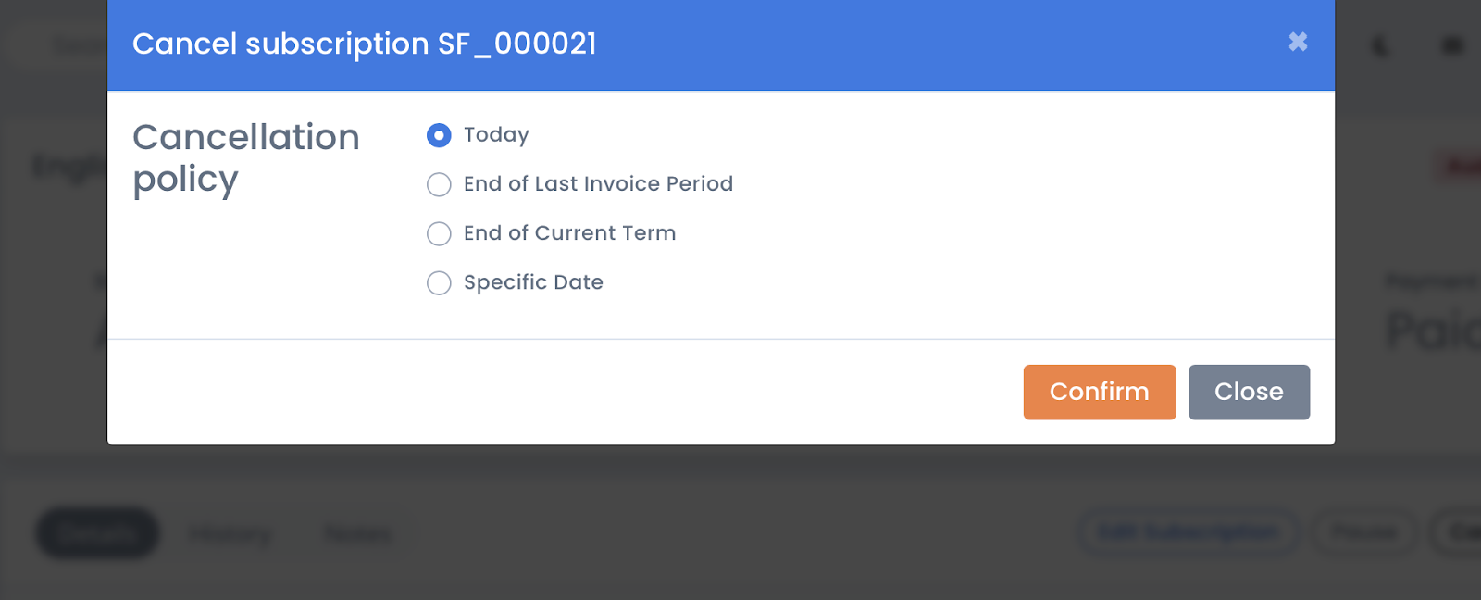
Task: Select the Today radio button
Action: pos(439,135)
